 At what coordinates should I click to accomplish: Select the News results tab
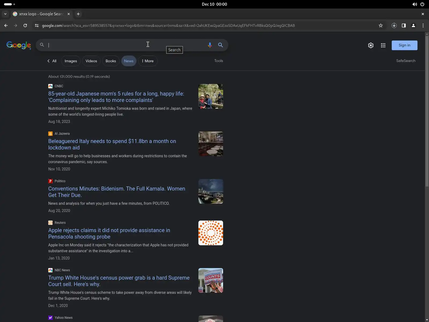[x=129, y=61]
